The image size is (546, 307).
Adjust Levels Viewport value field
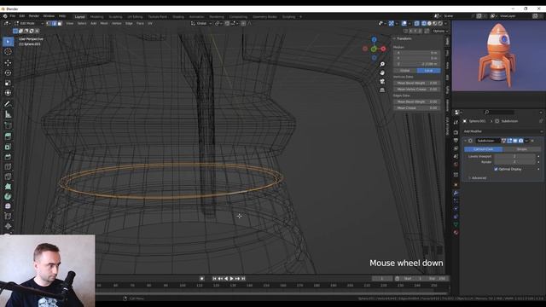tap(515, 156)
